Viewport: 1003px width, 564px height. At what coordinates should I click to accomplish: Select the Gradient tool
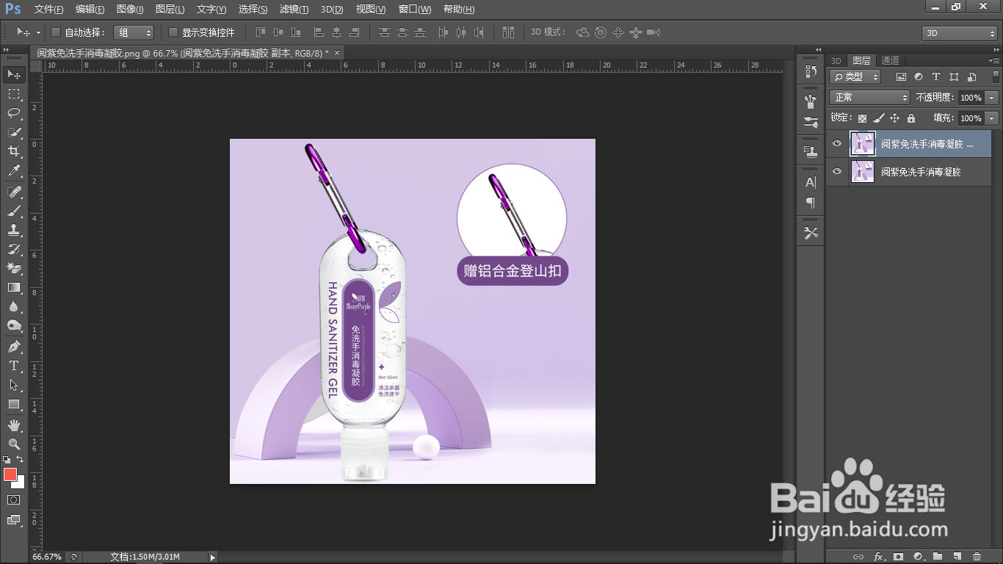click(x=14, y=287)
